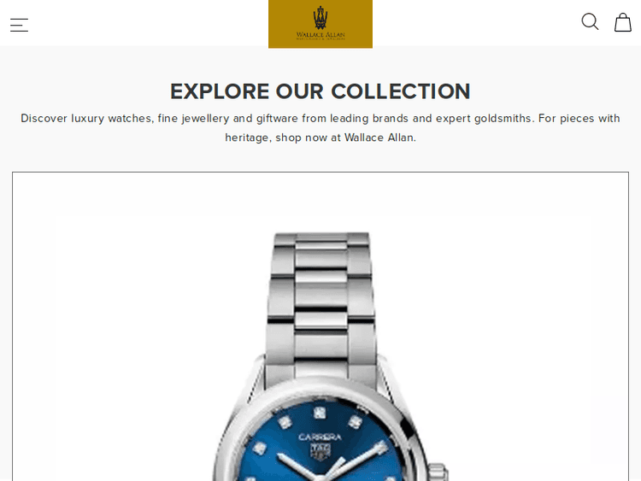Click the CARRERA text on the dial
The height and width of the screenshot is (481, 641).
320,437
